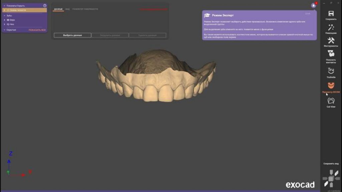
Task: Click the Сохранить (save) disk icon
Action: pyautogui.click(x=331, y=13)
